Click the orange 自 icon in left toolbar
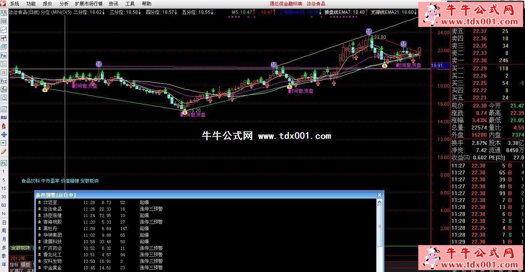Viewport: 525px width, 272px height. pyautogui.click(x=4, y=72)
